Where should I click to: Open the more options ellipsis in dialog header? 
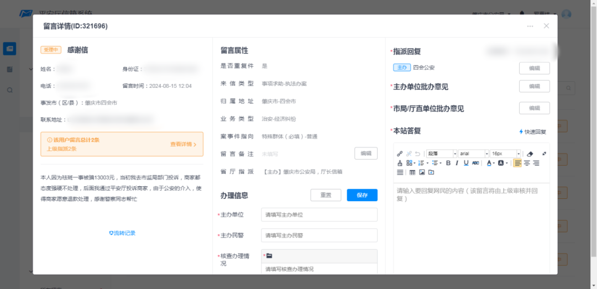[x=530, y=26]
